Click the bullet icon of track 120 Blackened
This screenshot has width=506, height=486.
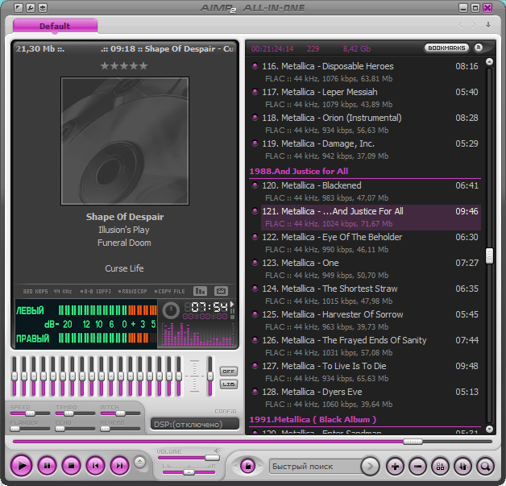(255, 185)
